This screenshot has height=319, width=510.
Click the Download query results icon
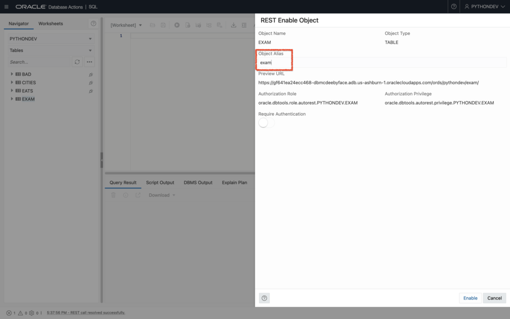(x=234, y=25)
